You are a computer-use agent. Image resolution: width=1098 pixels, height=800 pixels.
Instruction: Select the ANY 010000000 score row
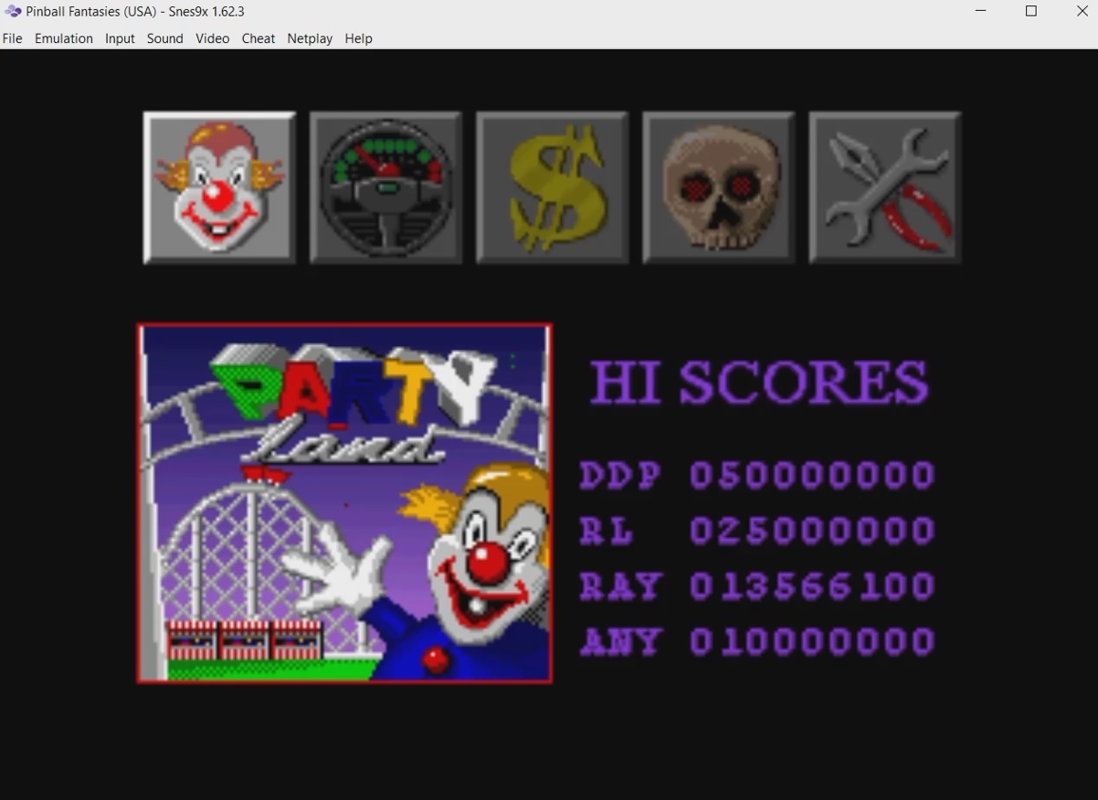(x=757, y=642)
